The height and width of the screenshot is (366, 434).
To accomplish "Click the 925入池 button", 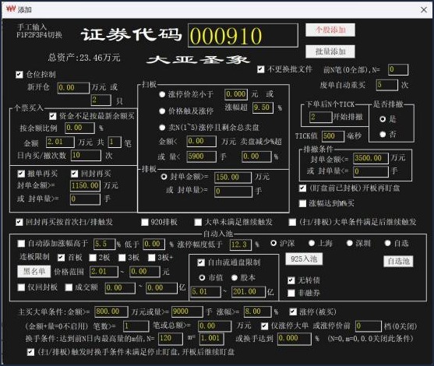I will click(x=304, y=259).
